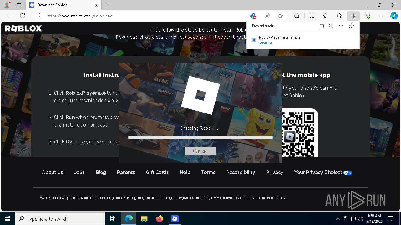Open more options in Downloads panel
Viewport: 401px width, 225px height.
coord(341,26)
